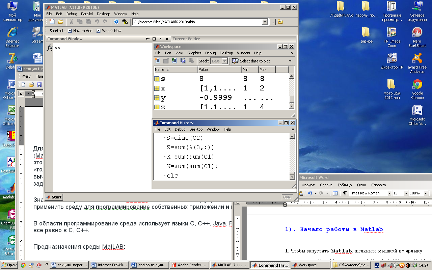Open Таблица menu in Word

(345, 185)
